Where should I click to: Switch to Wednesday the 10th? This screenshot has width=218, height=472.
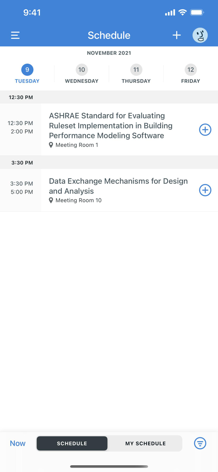(x=82, y=74)
